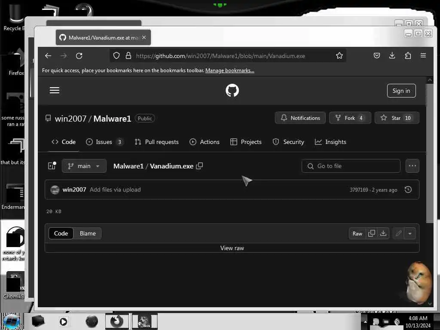Fork the Malware1 repository
The image size is (440, 330).
point(350,118)
